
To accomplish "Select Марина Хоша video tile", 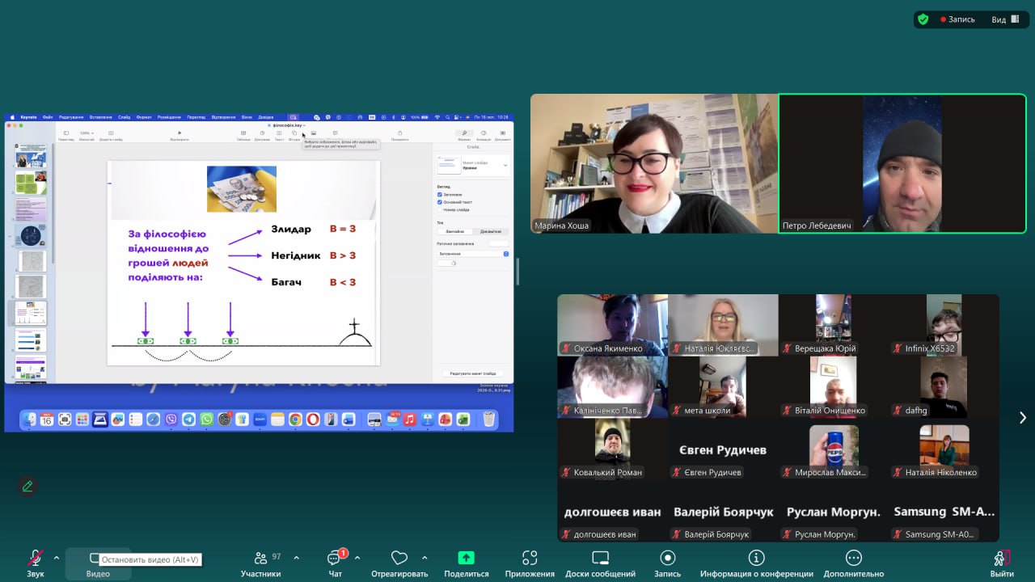I will coord(653,164).
